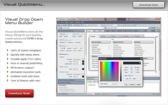Click the Red value input field
The image size is (168, 105).
[x=131, y=67]
